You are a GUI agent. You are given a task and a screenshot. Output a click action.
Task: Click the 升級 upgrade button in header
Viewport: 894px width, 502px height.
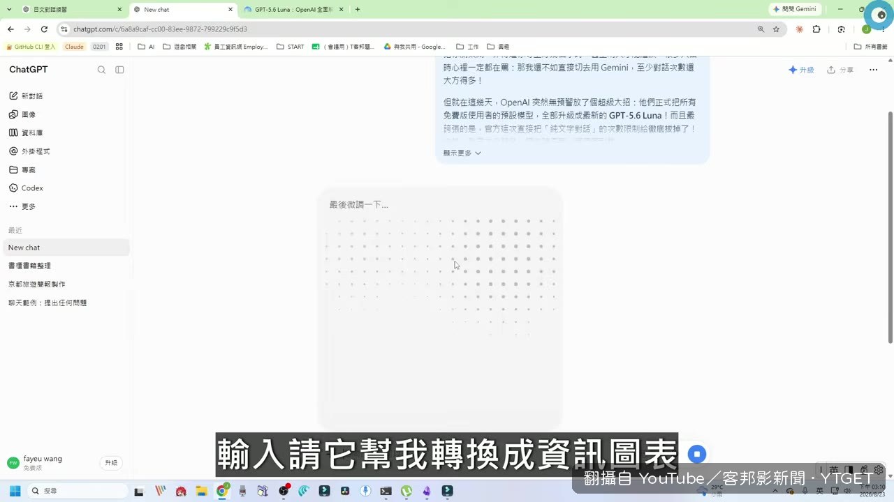pos(801,70)
